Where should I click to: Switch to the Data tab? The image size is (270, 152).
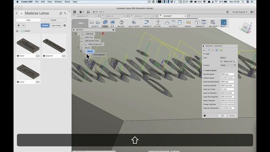click(28, 20)
